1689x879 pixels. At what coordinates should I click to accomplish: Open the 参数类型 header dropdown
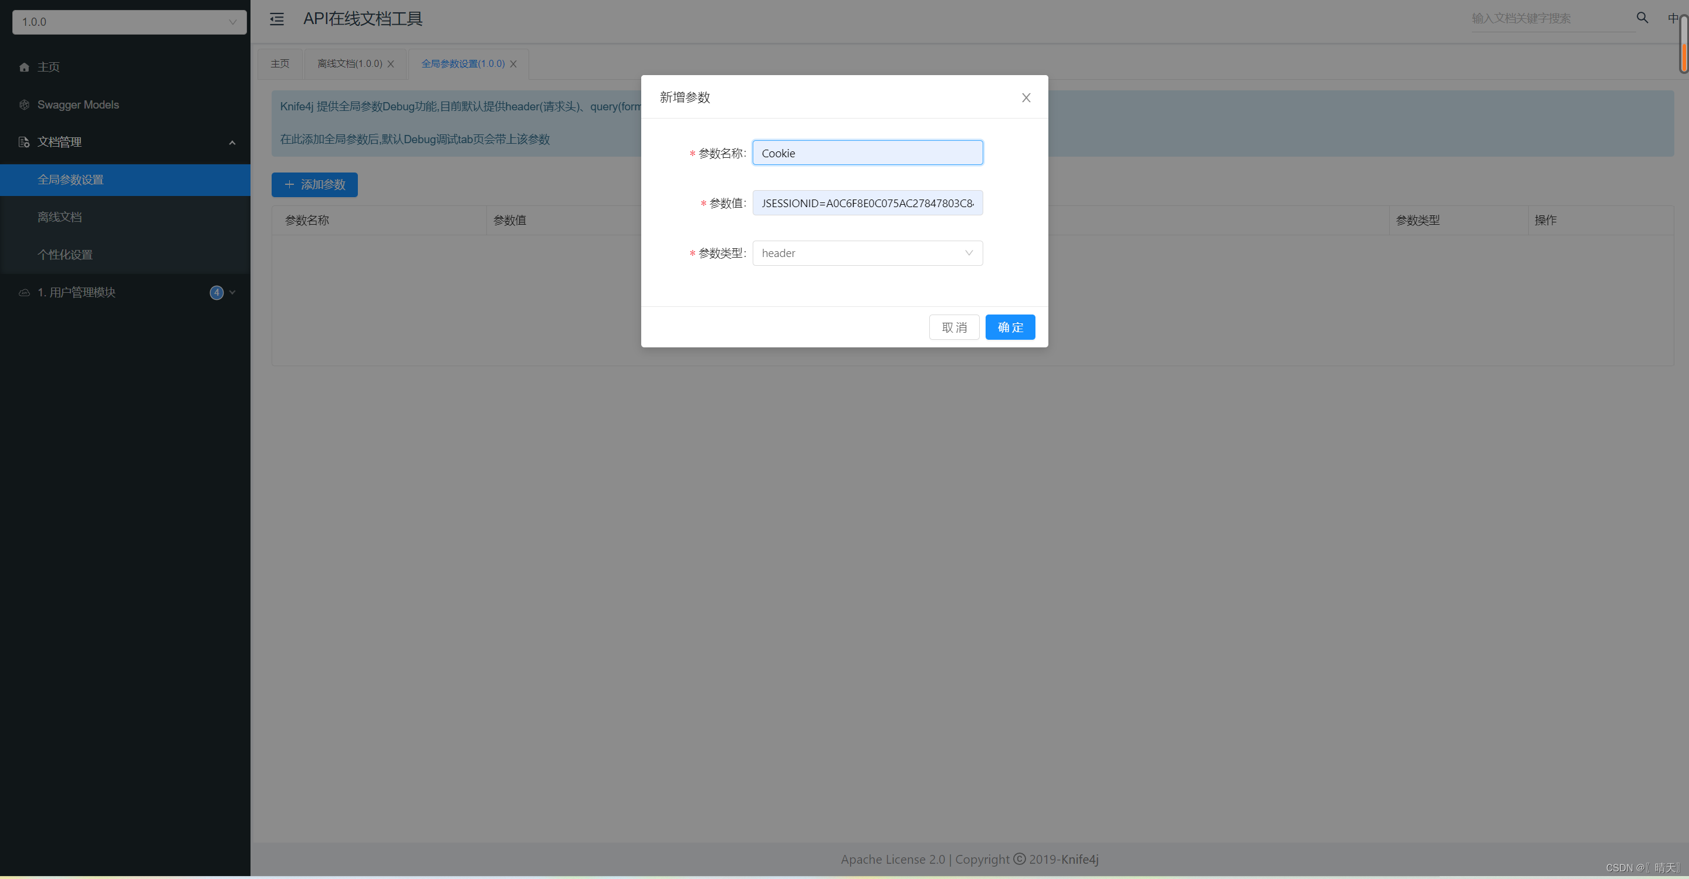pyautogui.click(x=866, y=253)
